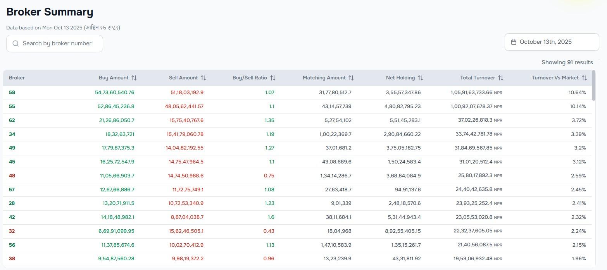Open broker 55 details
Image resolution: width=607 pixels, height=270 pixels.
point(12,107)
